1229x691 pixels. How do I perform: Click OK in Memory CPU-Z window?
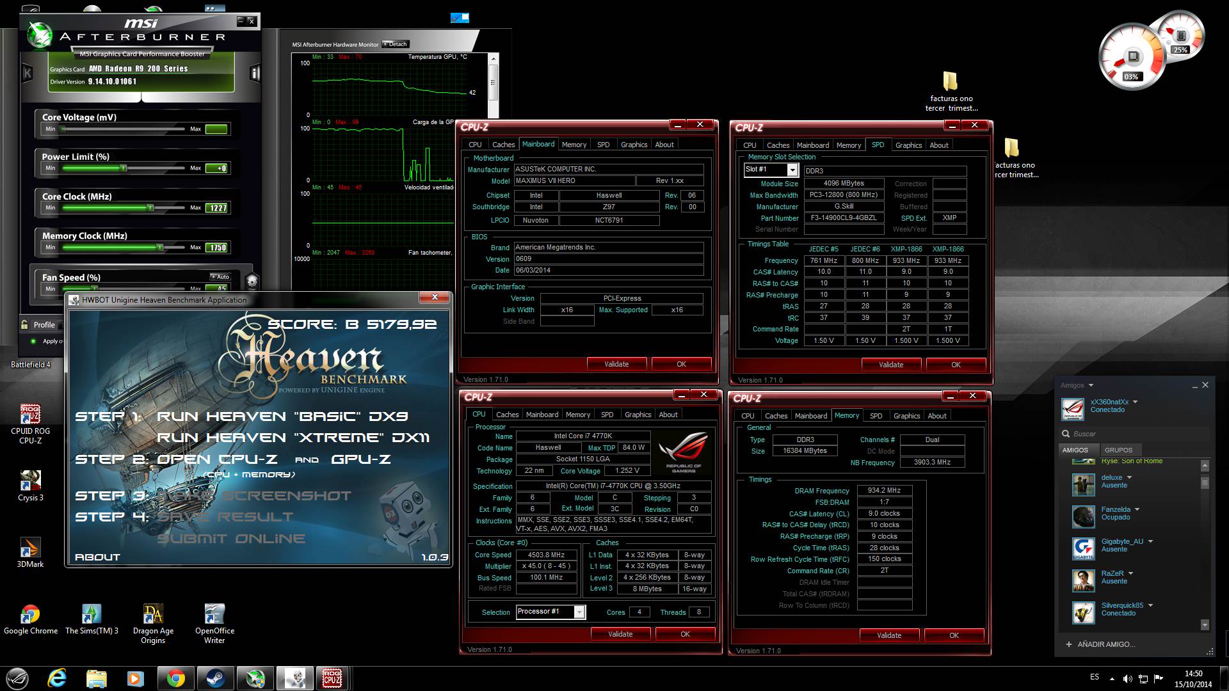954,635
